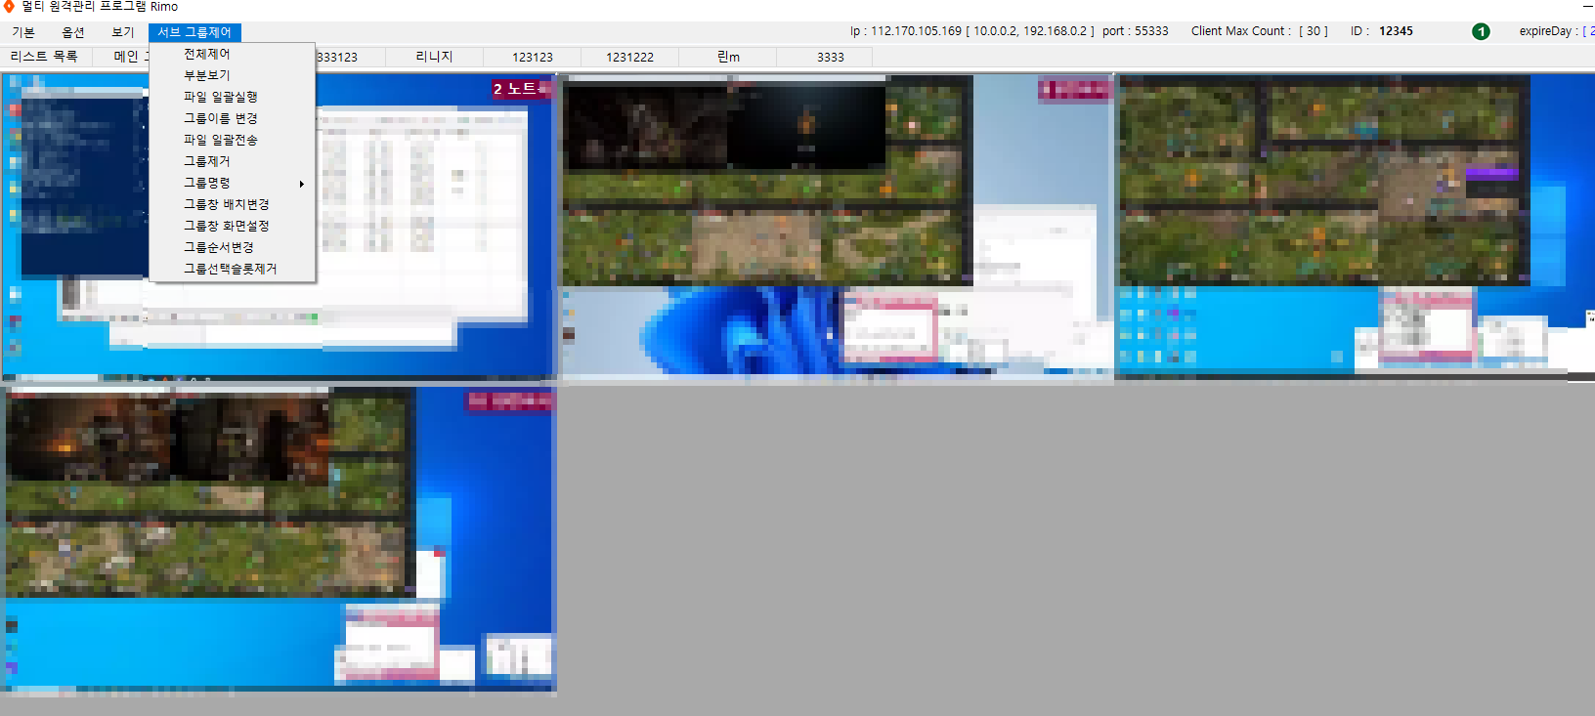
Task: Switch to the 리니지 tab
Action: 434,57
